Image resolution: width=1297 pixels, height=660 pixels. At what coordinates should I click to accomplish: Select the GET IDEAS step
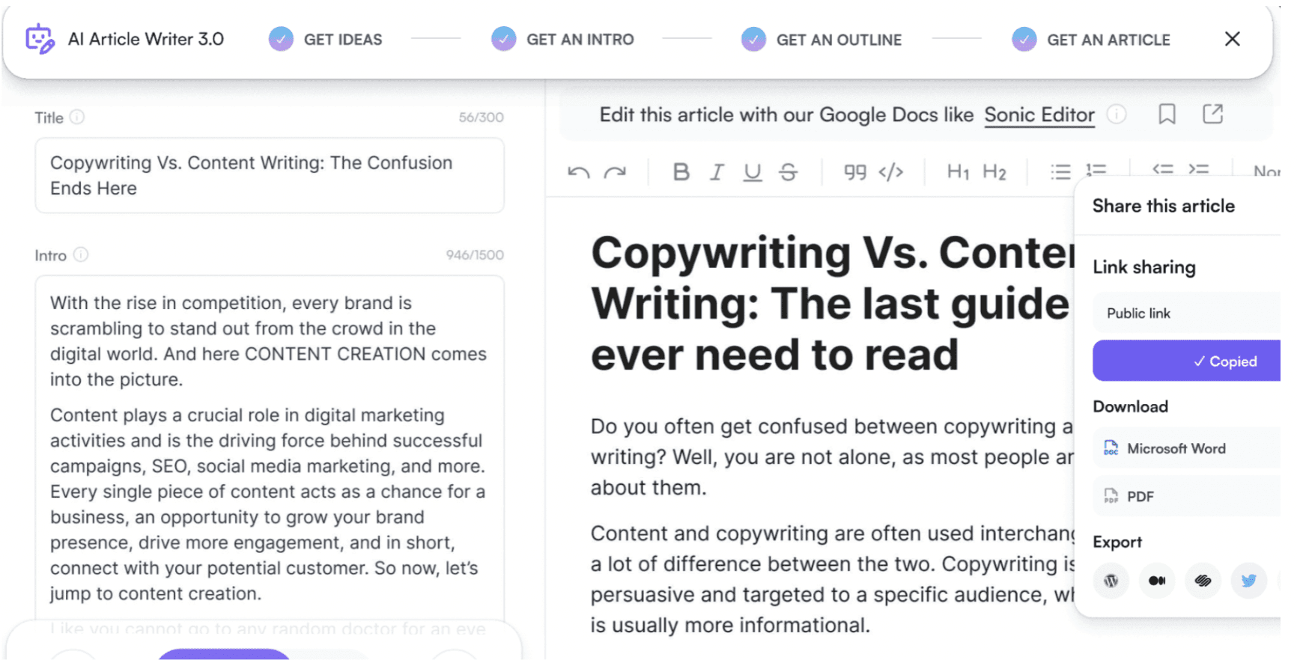click(342, 39)
